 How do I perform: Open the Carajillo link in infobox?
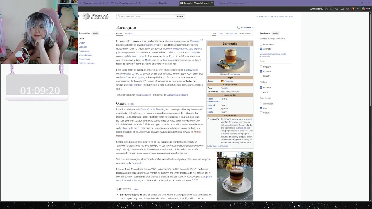pos(224,88)
